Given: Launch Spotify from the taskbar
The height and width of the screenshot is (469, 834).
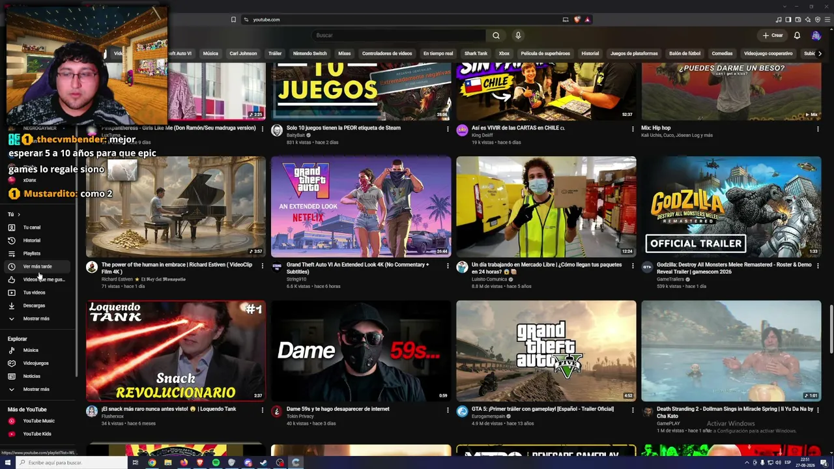Looking at the screenshot, I should pyautogui.click(x=216, y=462).
